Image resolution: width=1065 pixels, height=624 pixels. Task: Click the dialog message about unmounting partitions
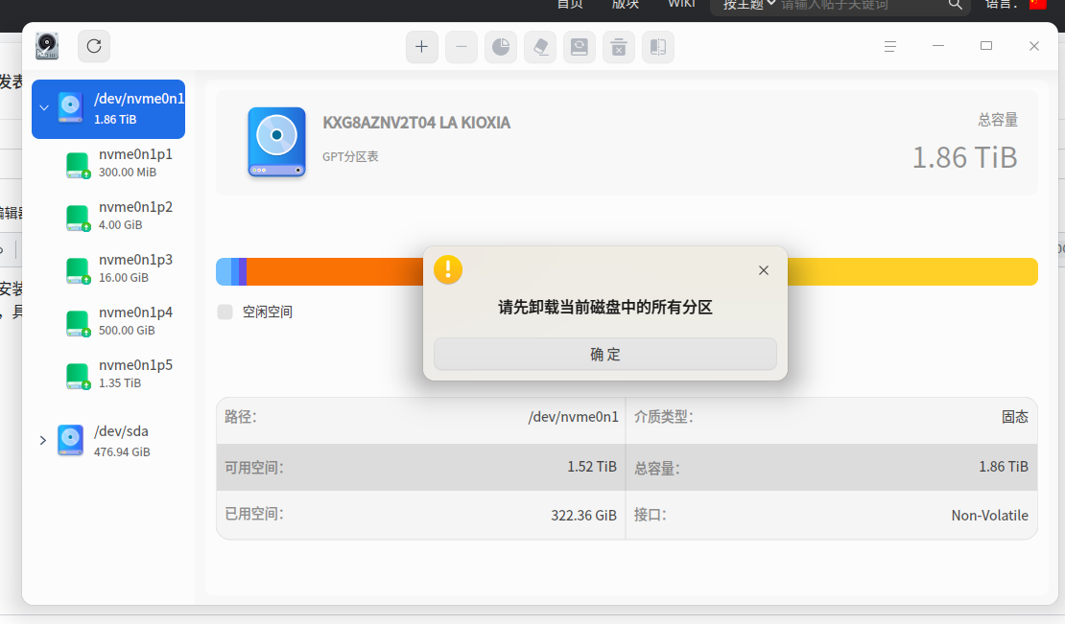tap(605, 308)
